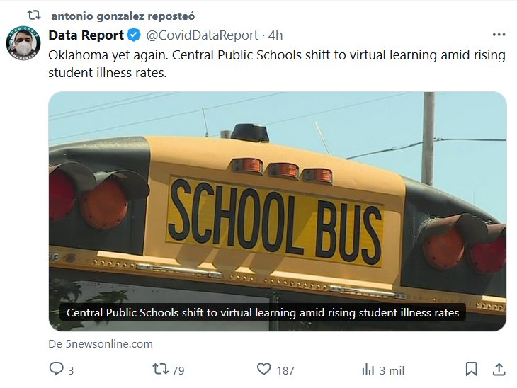Screen dimensions: 517x388
Task: Open the repost menu showing 79 reposts
Action: (161, 369)
